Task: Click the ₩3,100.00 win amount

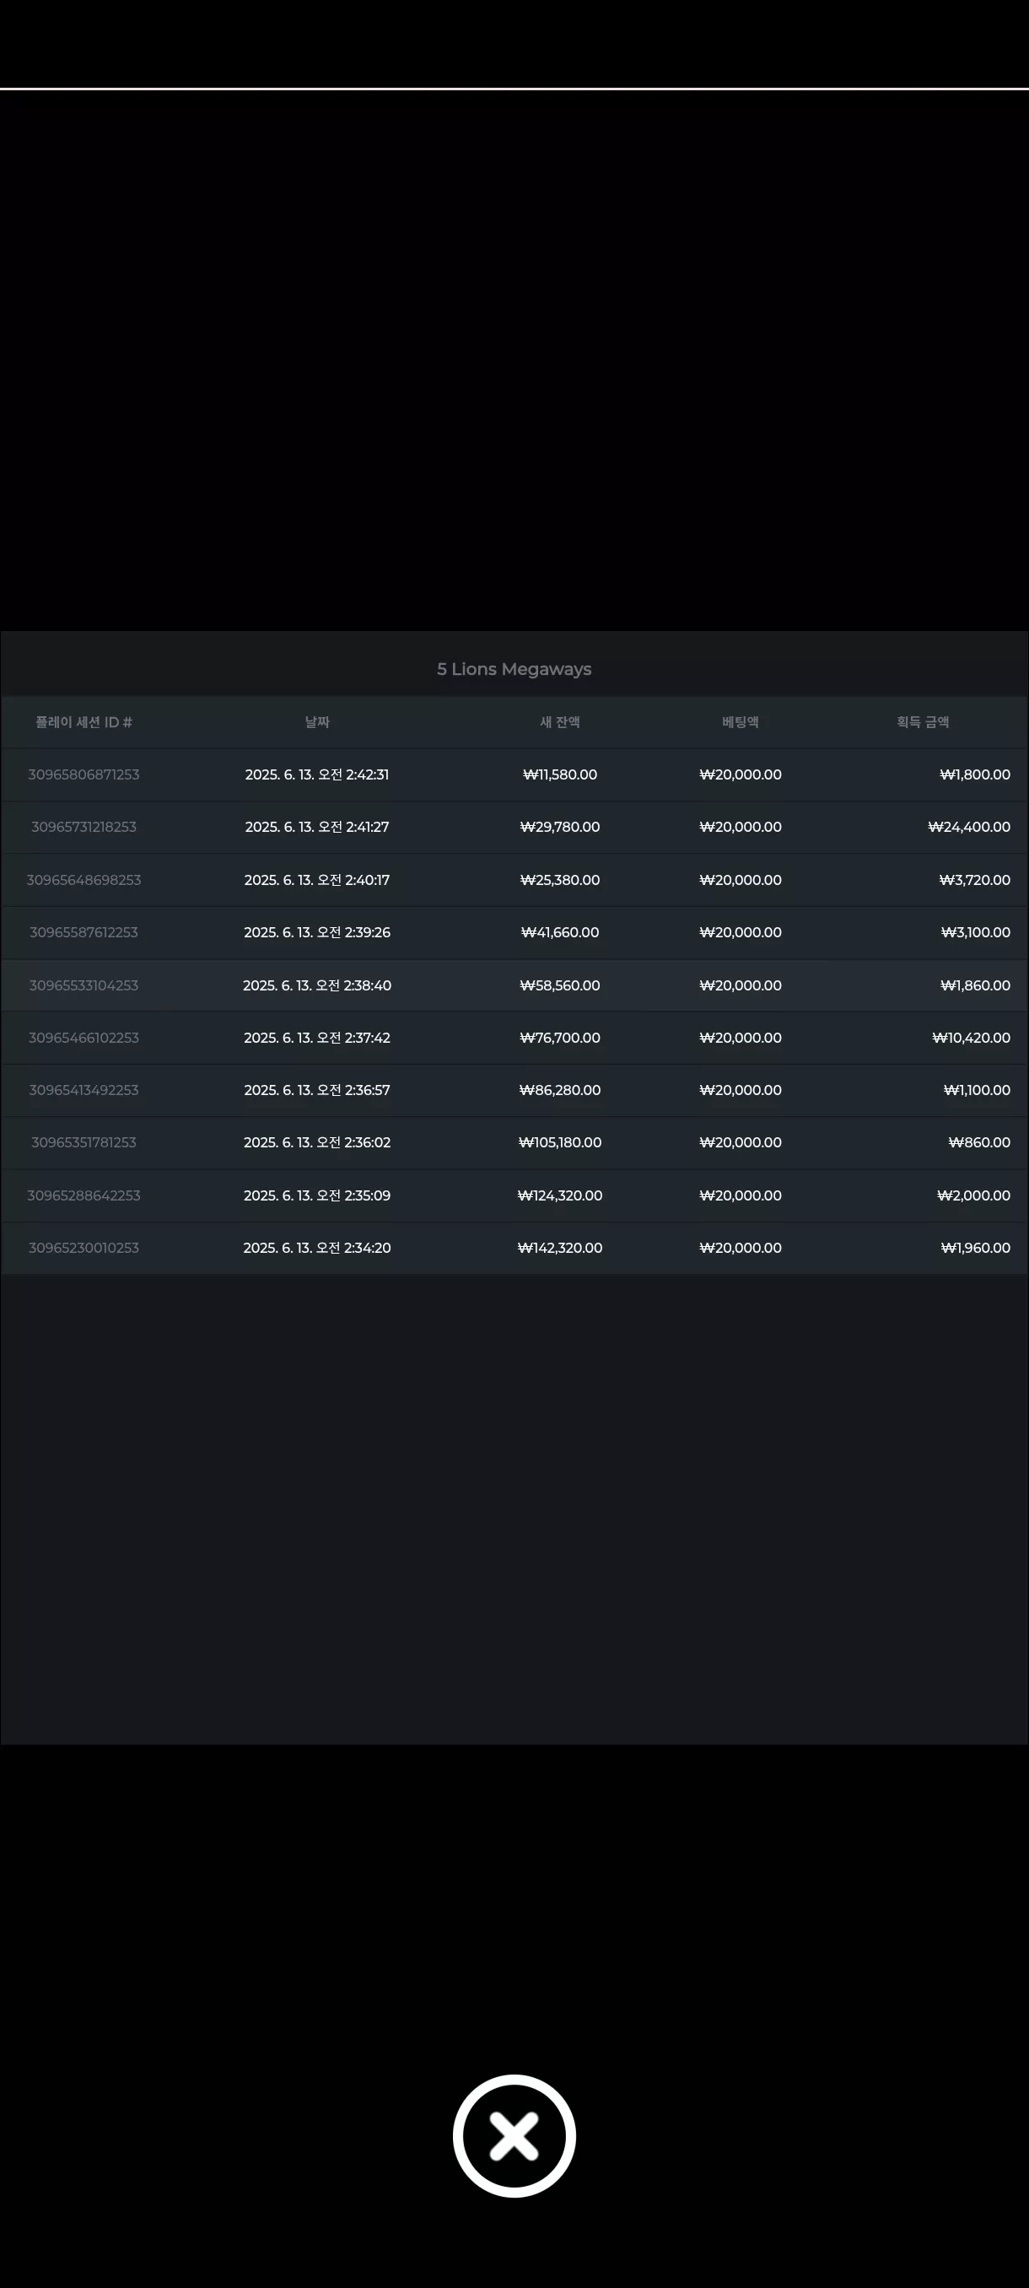Action: 976,932
